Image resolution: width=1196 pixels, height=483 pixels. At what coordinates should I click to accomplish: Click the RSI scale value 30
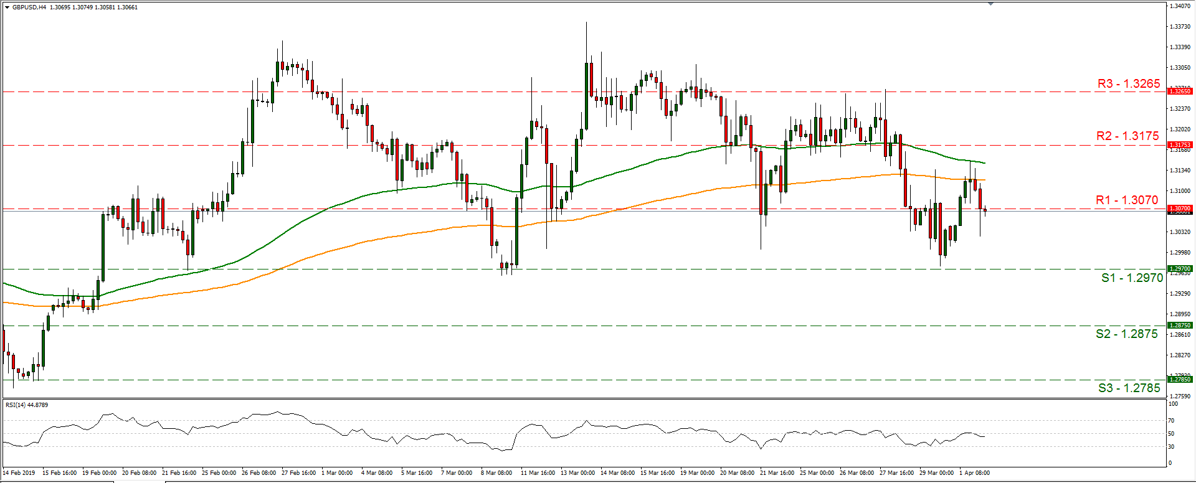tap(1172, 447)
